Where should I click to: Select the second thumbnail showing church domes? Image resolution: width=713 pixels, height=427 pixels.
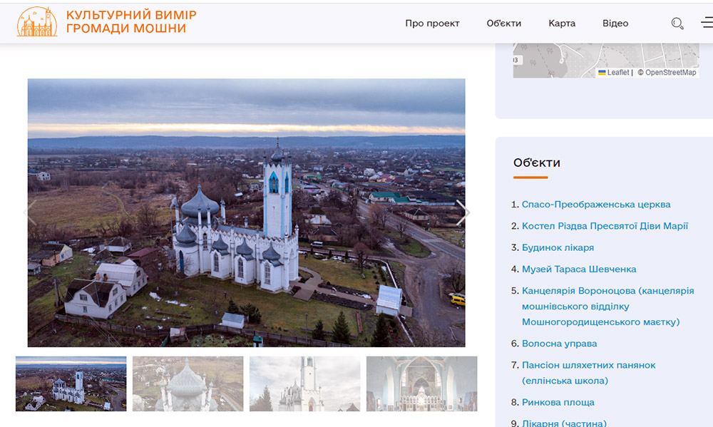(188, 384)
